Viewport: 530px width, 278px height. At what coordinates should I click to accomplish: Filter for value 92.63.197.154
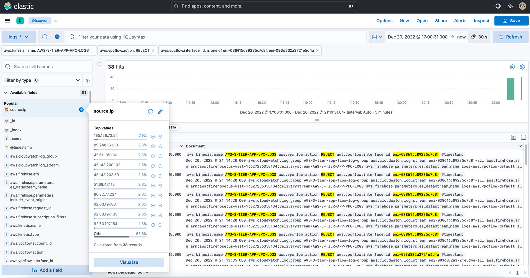(x=153, y=225)
